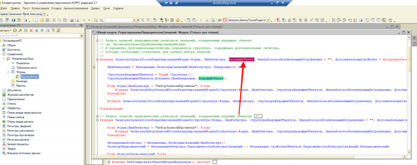Image resolution: width=417 pixels, height=165 pixels.
Task: Click the Undo arrow in main toolbar
Action: 84,20
